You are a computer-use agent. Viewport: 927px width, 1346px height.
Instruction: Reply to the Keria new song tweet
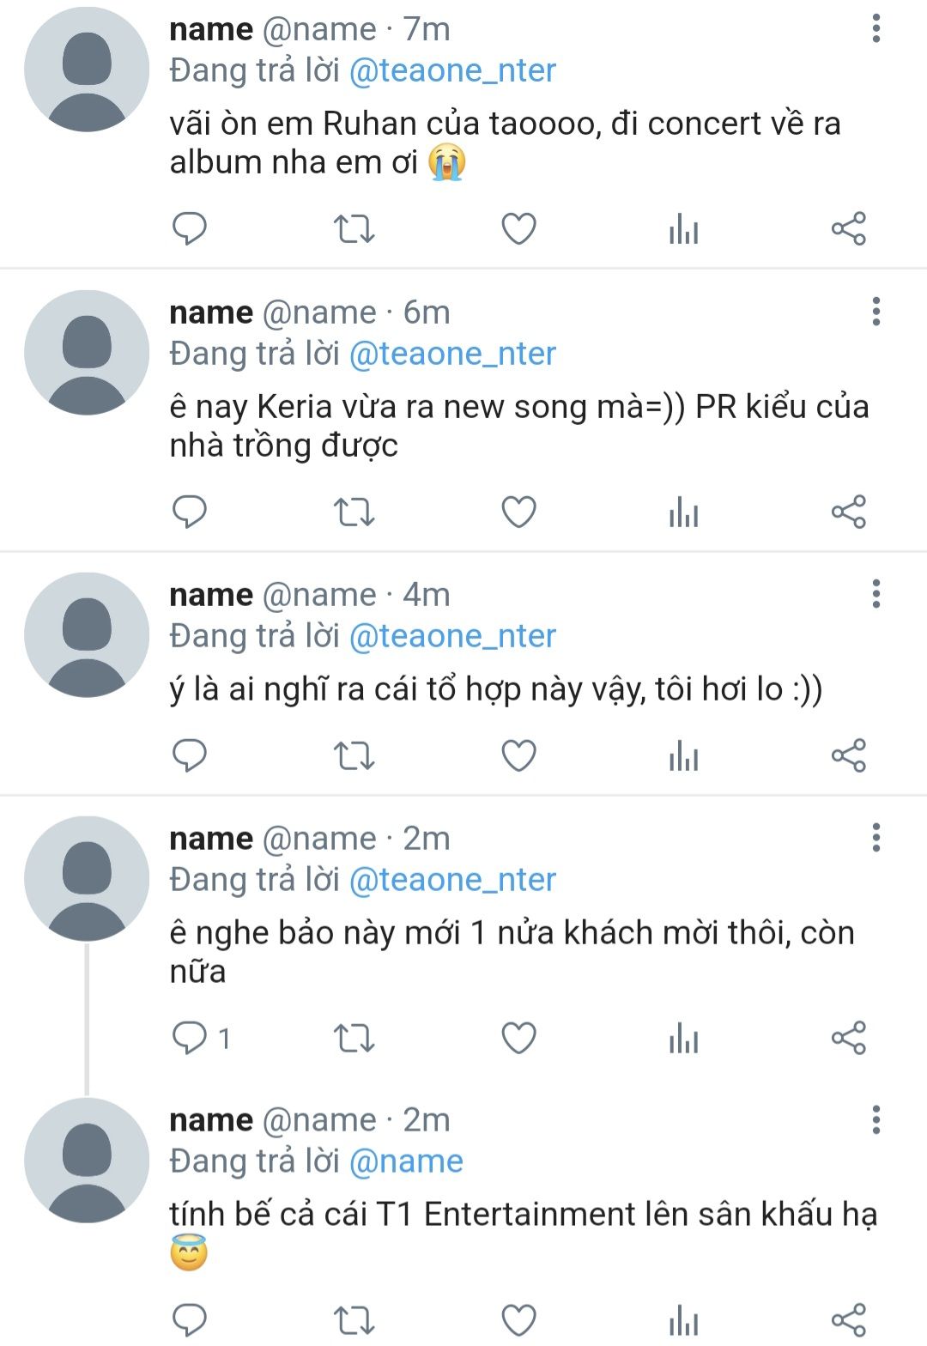click(x=190, y=512)
